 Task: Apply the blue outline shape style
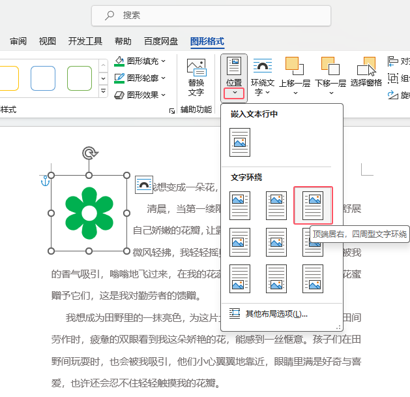(43, 78)
